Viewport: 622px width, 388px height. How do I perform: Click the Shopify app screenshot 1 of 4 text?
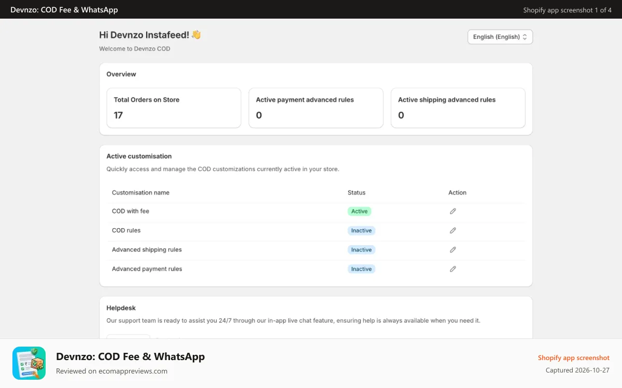pos(567,10)
